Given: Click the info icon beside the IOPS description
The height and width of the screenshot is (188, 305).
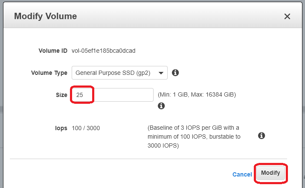Looking at the screenshot, I should point(261,136).
